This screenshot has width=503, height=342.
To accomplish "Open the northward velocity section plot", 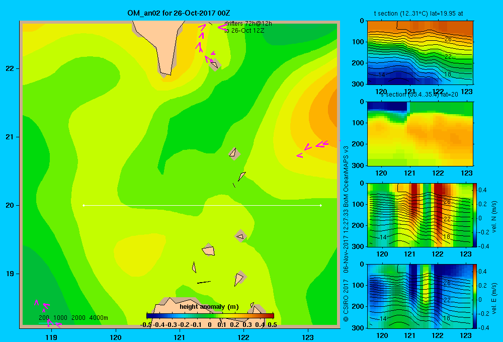I will [x=420, y=215].
